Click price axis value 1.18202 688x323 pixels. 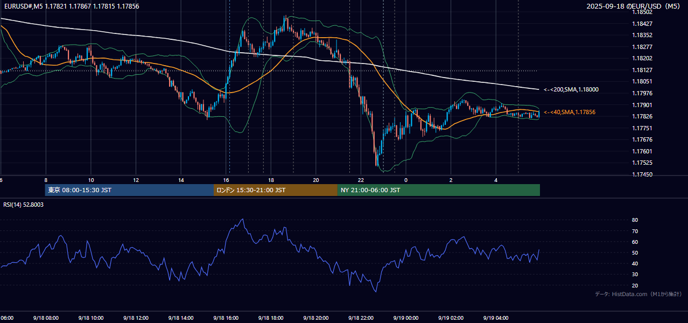tap(643, 58)
